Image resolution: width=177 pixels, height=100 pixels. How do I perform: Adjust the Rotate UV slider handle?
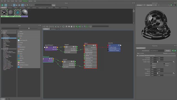point(158,73)
